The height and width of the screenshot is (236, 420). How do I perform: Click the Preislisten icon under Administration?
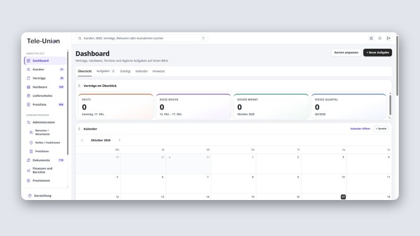click(31, 151)
